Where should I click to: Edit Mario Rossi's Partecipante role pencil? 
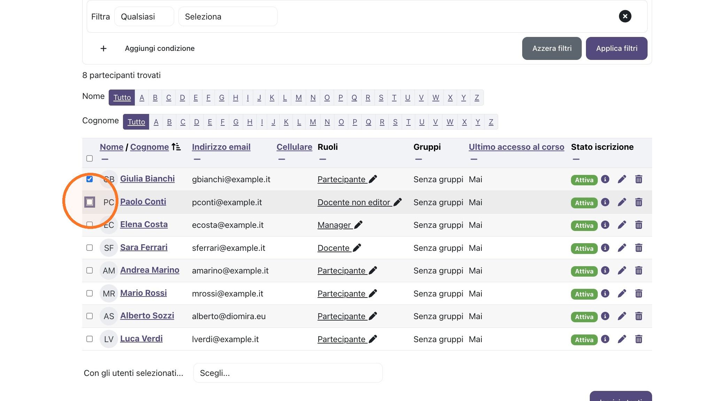coord(373,293)
